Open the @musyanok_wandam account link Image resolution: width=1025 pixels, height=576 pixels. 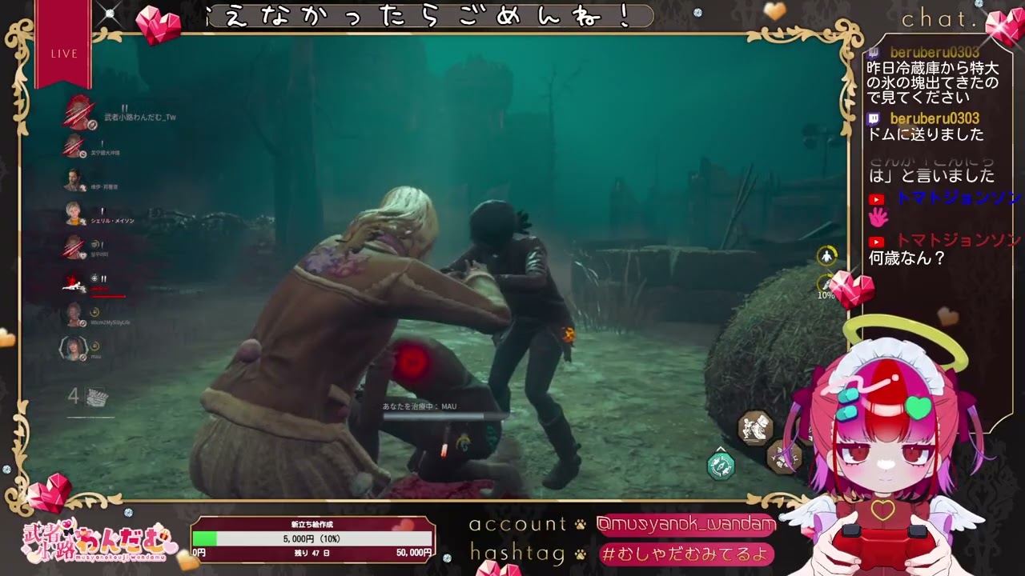point(685,525)
